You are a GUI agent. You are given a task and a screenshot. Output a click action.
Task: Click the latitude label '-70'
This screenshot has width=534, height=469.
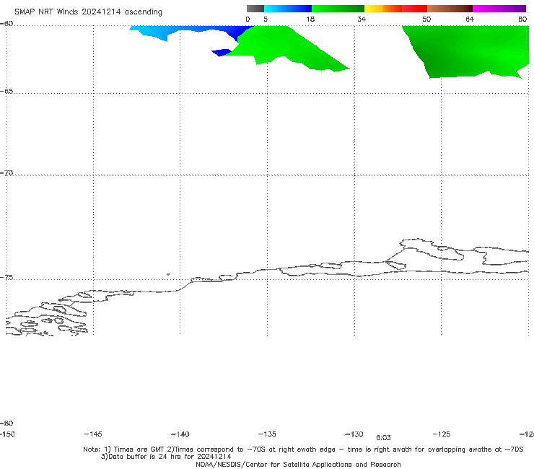point(6,173)
